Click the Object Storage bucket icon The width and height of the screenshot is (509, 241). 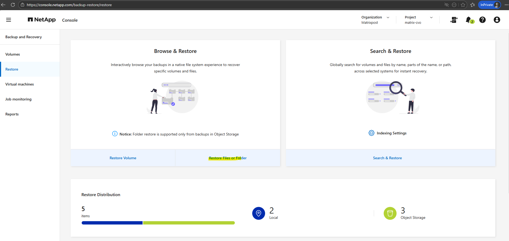pyautogui.click(x=390, y=213)
